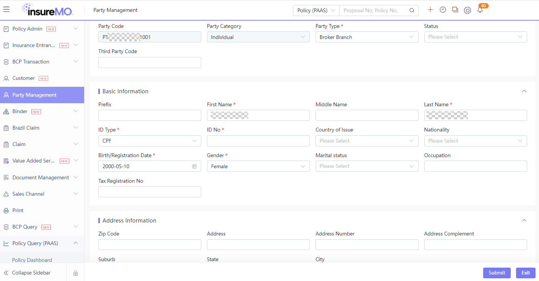Open the Gender dropdown
539x281 pixels.
pos(258,166)
